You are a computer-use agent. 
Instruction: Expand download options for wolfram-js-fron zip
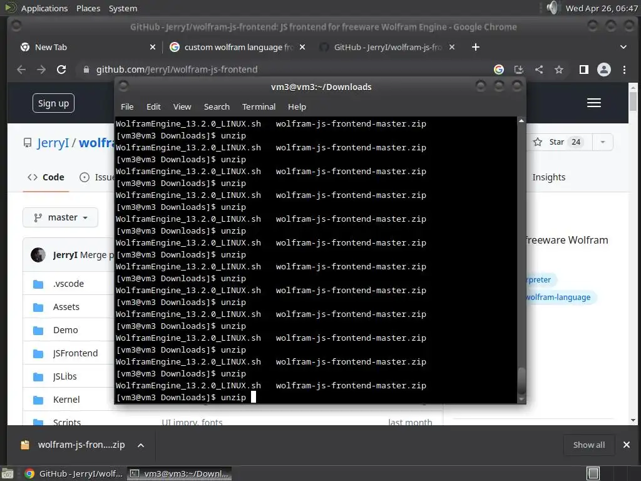point(141,445)
